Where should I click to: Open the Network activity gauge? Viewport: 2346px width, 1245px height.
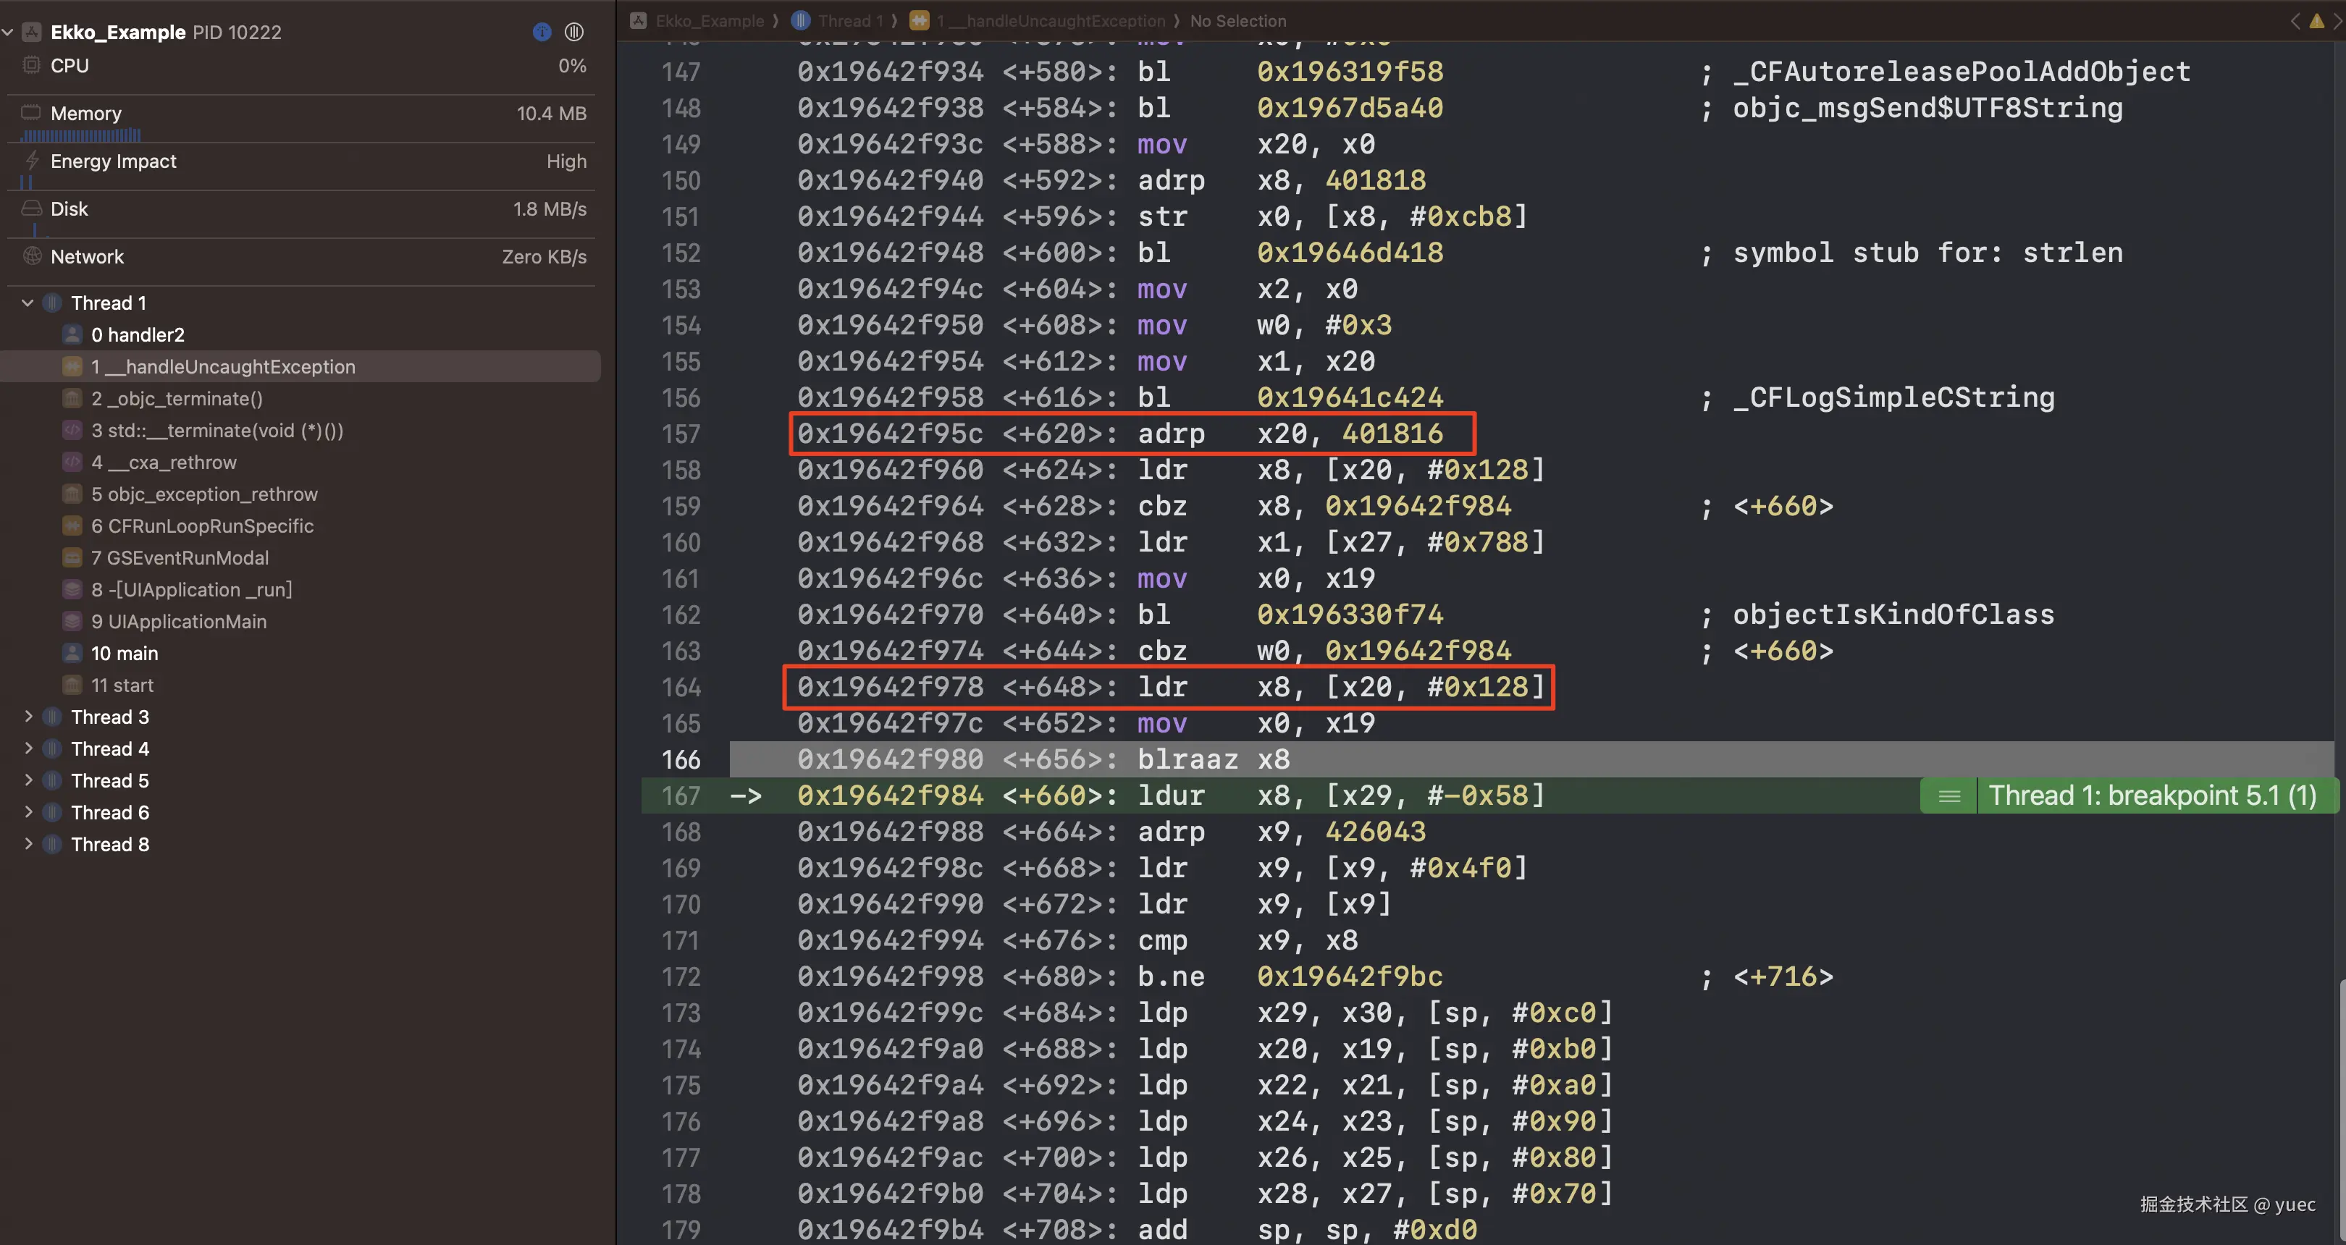(300, 257)
